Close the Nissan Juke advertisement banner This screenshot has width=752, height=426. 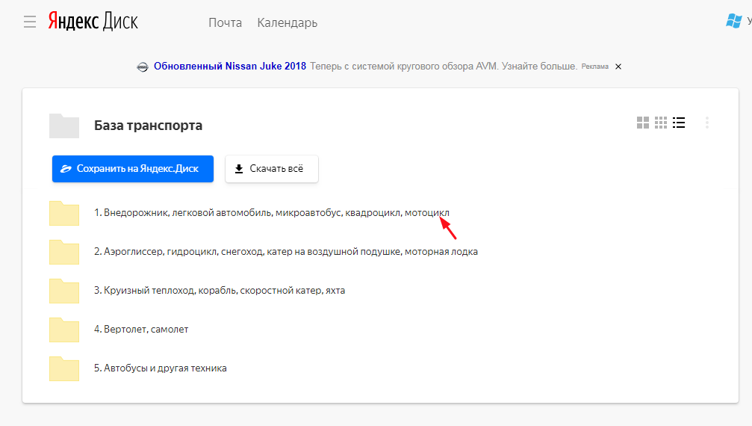(x=618, y=67)
